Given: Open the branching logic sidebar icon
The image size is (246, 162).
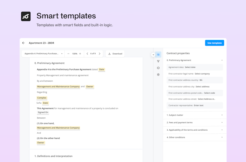Looking at the screenshot, I should pyautogui.click(x=158, y=61).
